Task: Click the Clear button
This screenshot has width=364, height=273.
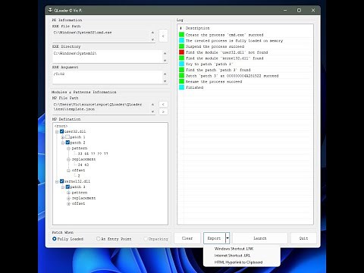Action: (x=187, y=238)
